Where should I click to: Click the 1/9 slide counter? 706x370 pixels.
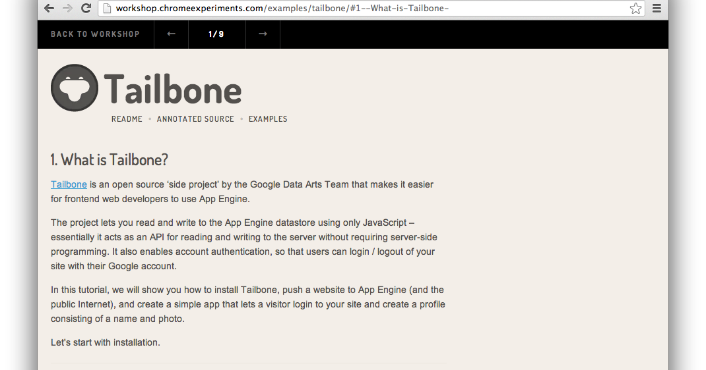pos(216,34)
